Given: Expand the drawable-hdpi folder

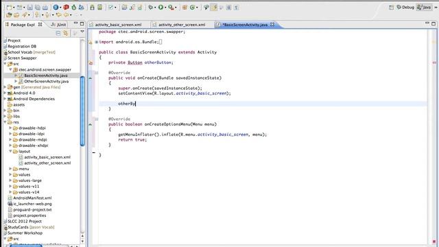Looking at the screenshot, I should pyautogui.click(x=10, y=128).
